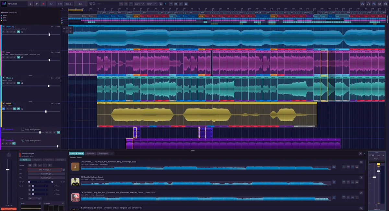This screenshot has width=389, height=211.
Task: Switch to the Piano-Roll tab
Action: tap(103, 153)
